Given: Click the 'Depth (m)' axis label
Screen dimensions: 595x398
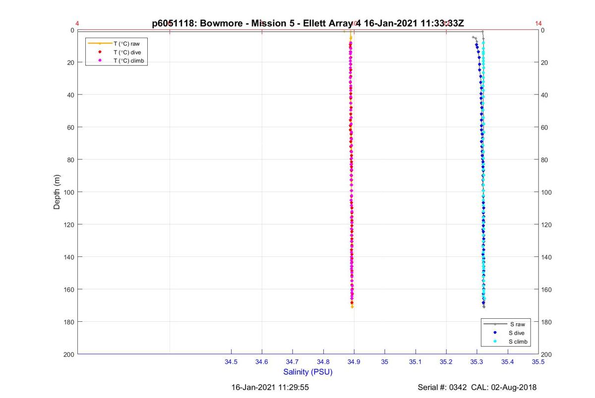Looking at the screenshot, I should tap(57, 192).
